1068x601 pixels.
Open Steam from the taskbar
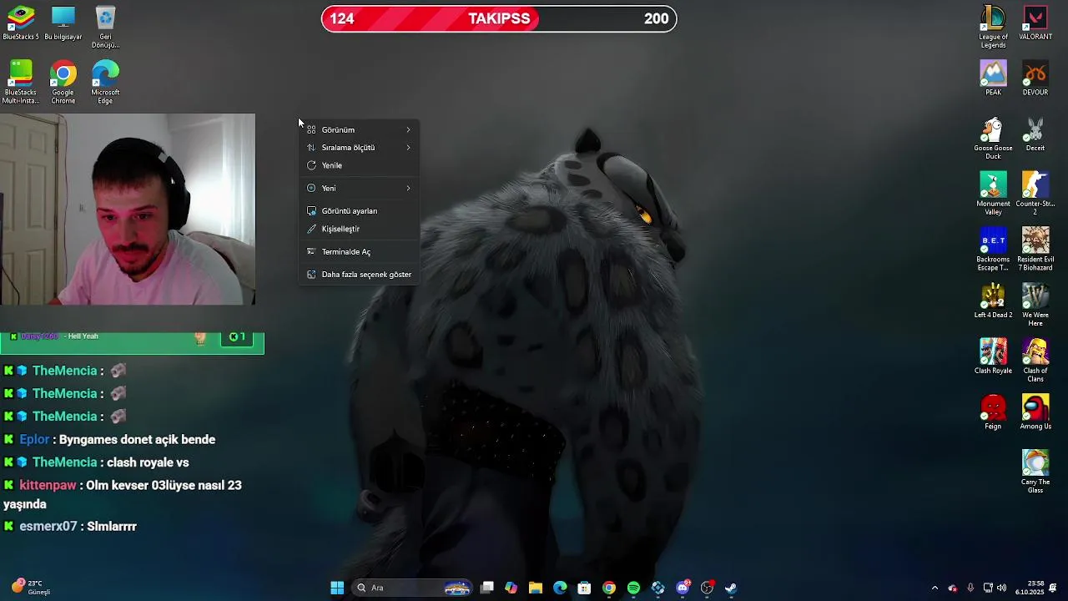point(731,588)
